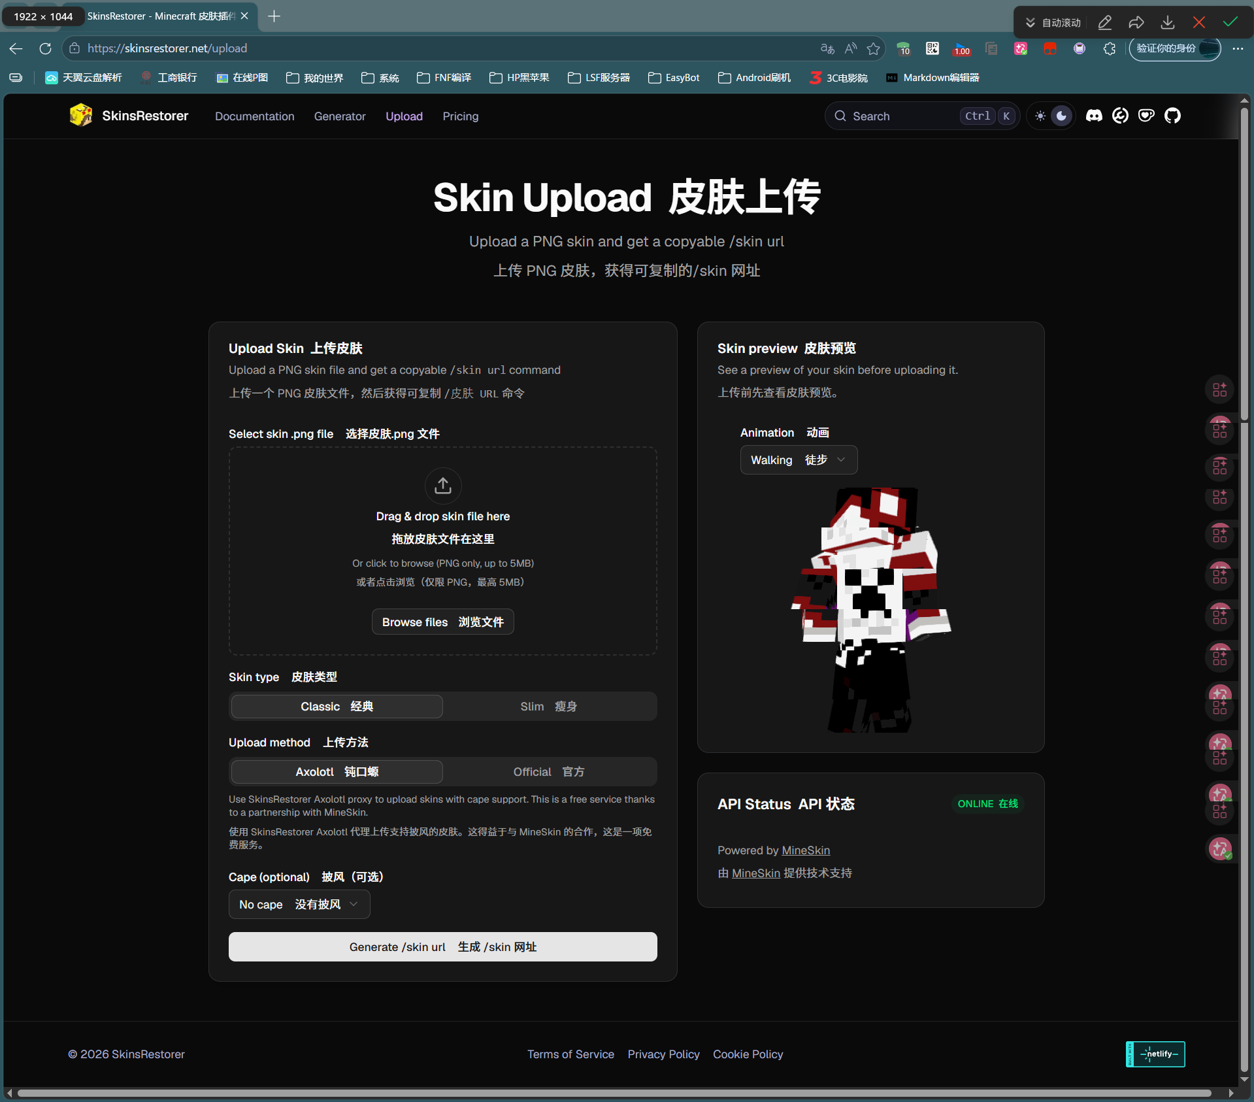The height and width of the screenshot is (1102, 1254).
Task: Open the Cookie Policy link
Action: click(748, 1054)
